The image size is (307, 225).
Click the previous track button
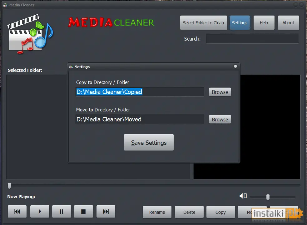click(x=17, y=212)
